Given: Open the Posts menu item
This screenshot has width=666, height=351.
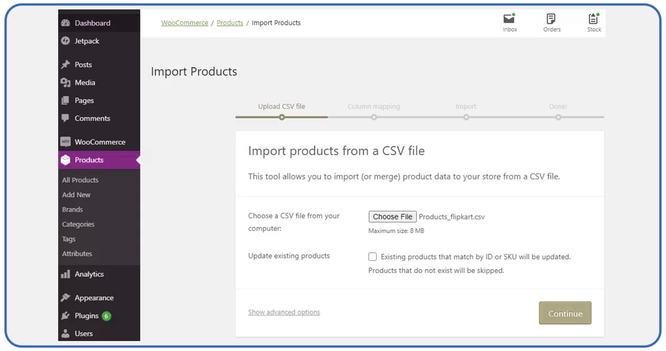Looking at the screenshot, I should click(99, 65).
